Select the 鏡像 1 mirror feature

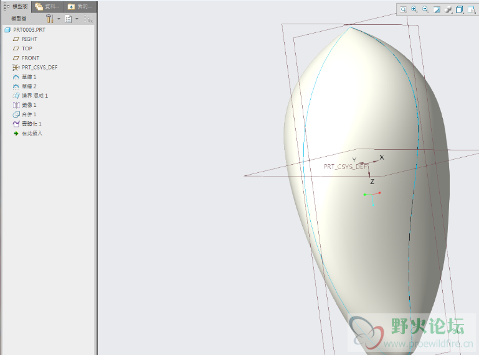click(x=25, y=105)
